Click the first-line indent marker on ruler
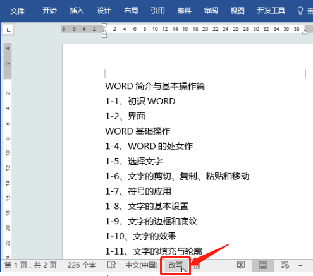The image size is (313, 276). click(104, 26)
